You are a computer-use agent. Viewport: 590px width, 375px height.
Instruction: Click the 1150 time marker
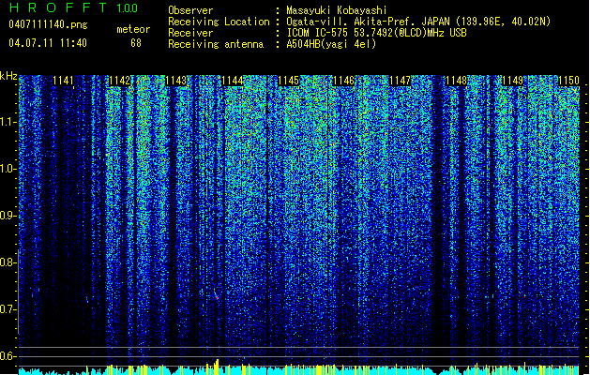click(568, 81)
